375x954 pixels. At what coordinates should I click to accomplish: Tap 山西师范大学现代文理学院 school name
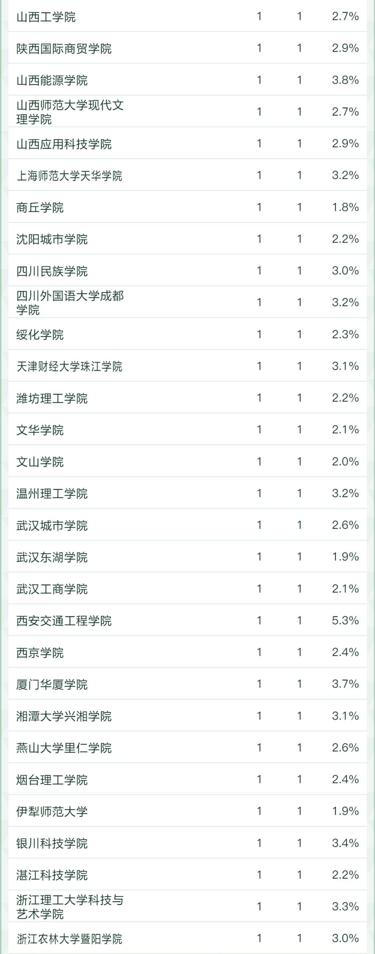click(x=69, y=112)
